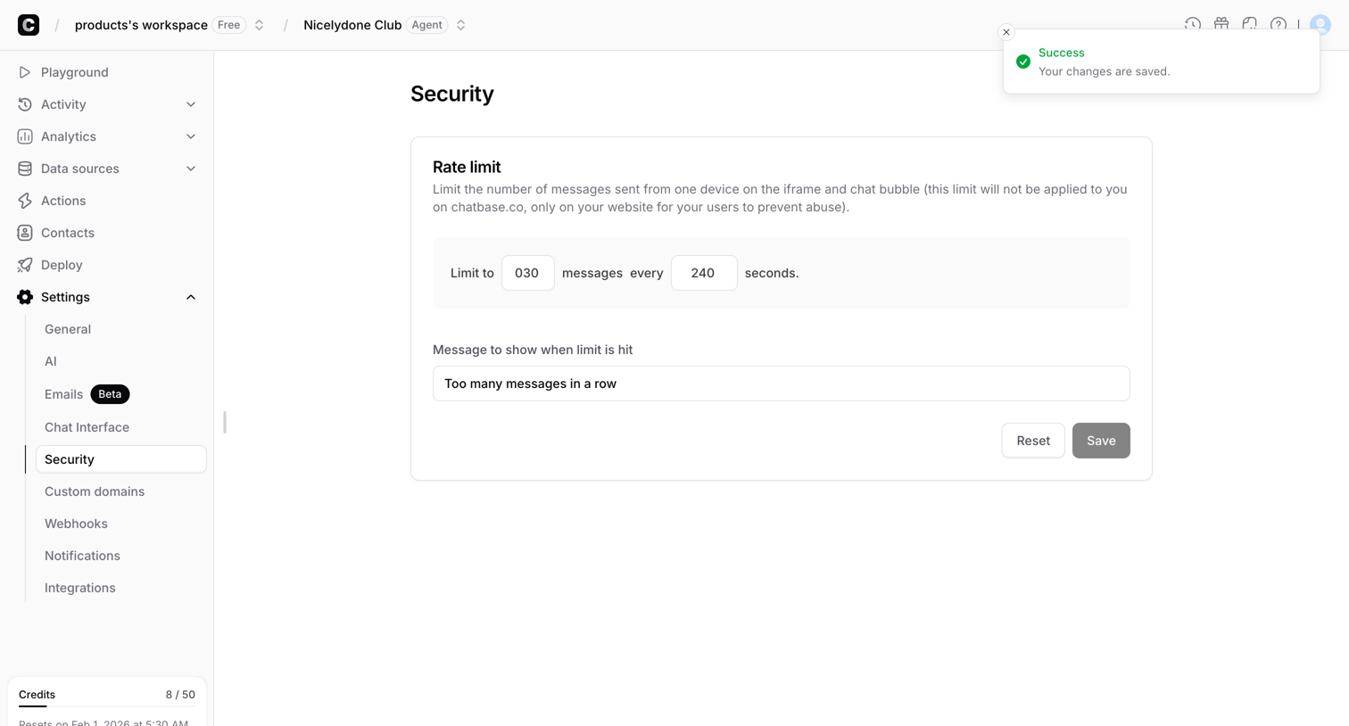Go to Webhooks settings
Viewport: 1349px width, 726px height.
[76, 524]
